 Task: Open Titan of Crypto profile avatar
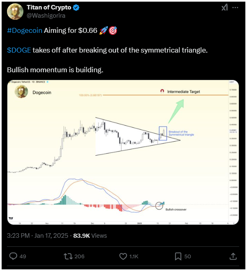click(x=15, y=11)
